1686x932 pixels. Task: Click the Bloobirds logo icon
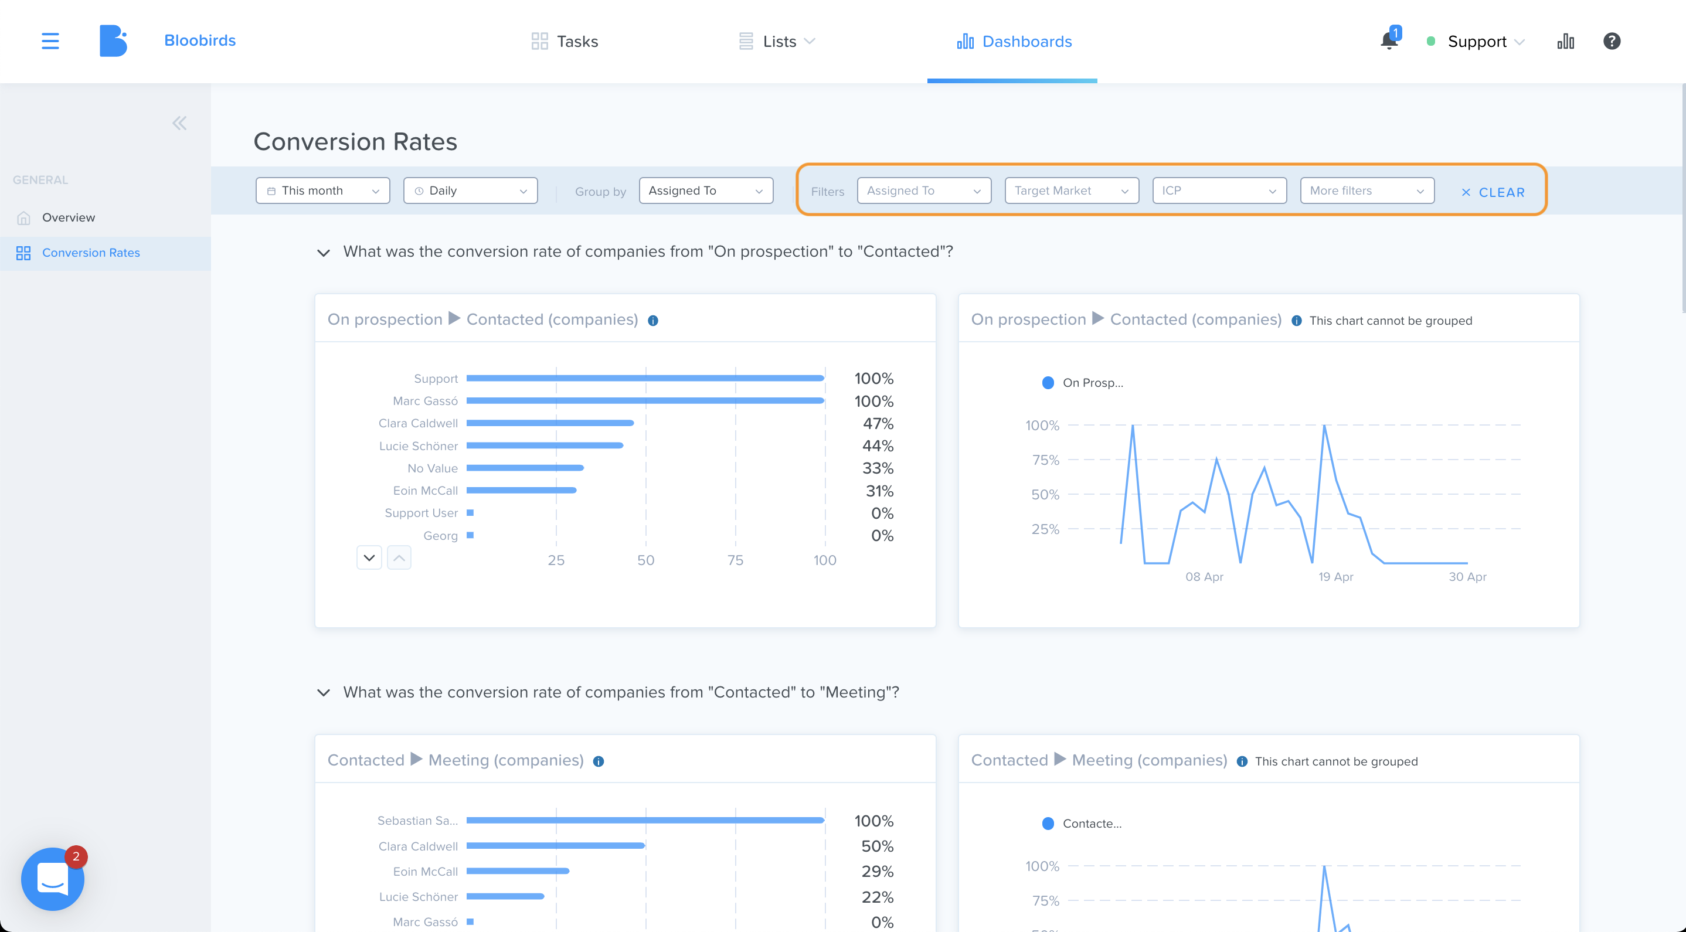(x=113, y=40)
